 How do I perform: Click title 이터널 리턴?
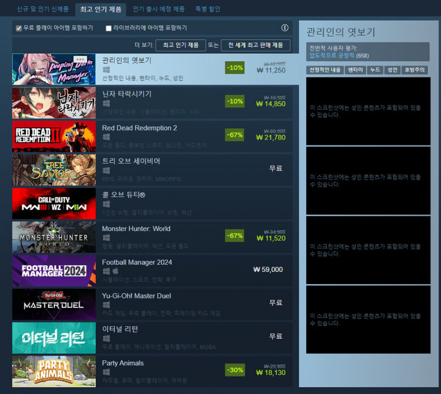click(120, 329)
